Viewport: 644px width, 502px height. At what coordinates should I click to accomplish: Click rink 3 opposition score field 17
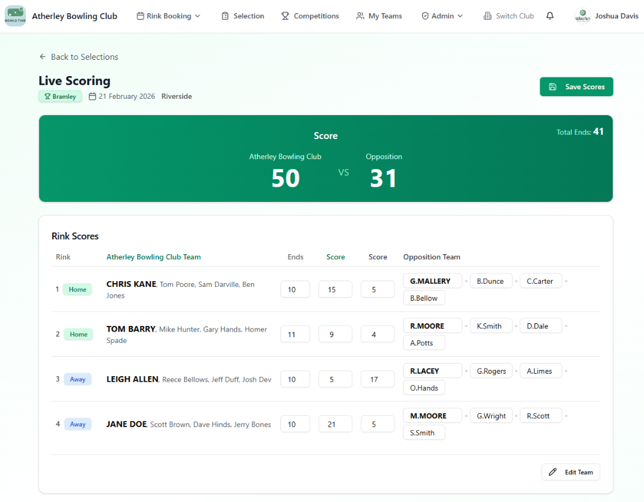(377, 379)
